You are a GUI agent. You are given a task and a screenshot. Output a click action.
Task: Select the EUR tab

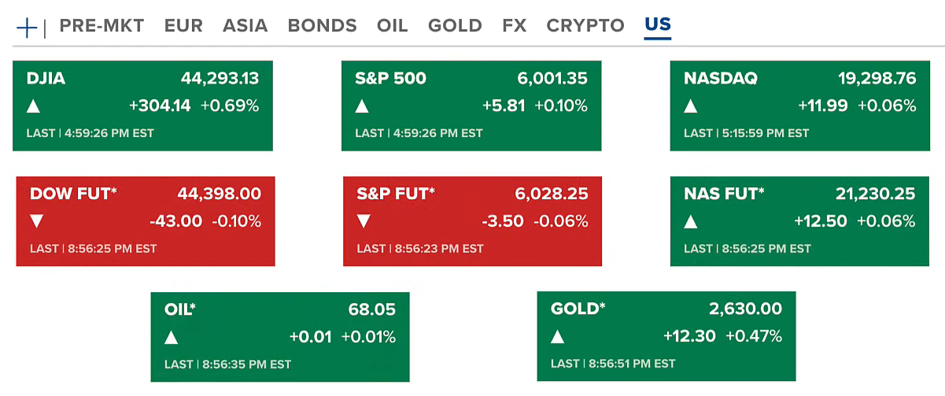(x=183, y=25)
